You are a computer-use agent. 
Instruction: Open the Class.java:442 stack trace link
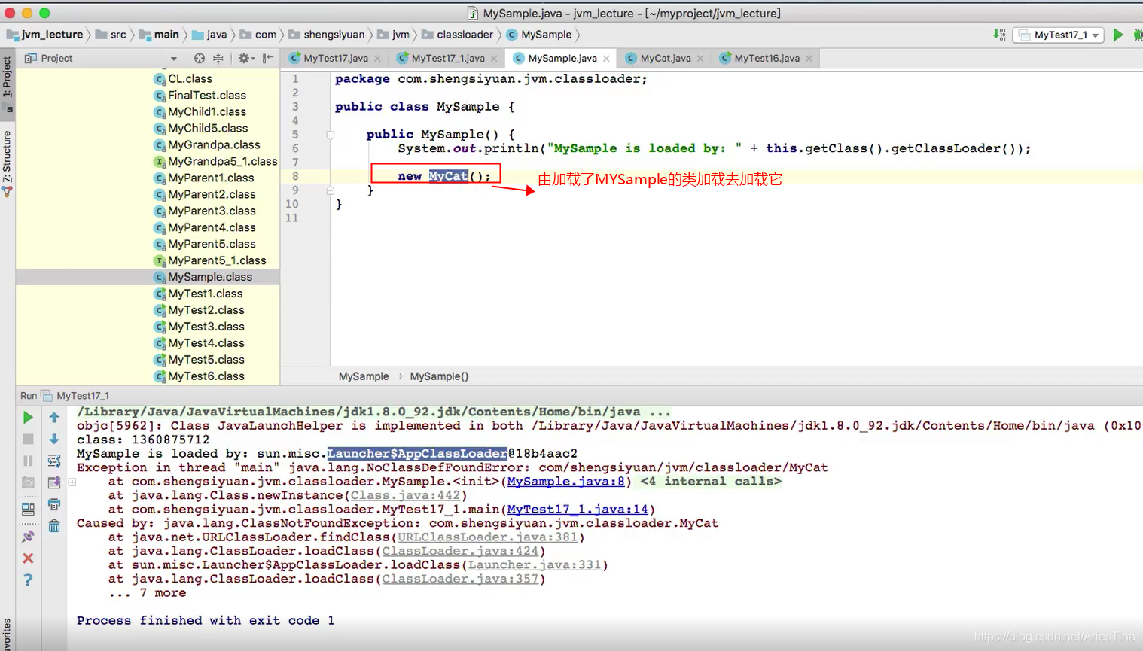pos(405,495)
